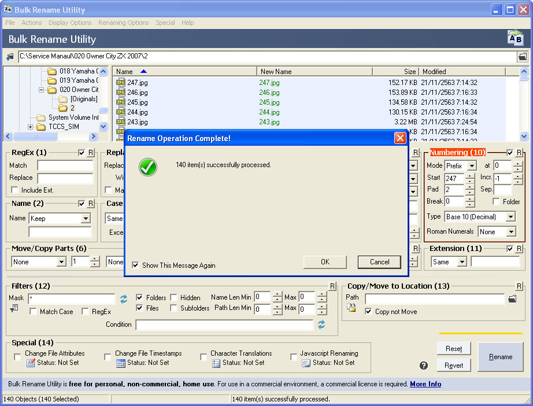Click Cancel in the completion dialog

point(379,262)
